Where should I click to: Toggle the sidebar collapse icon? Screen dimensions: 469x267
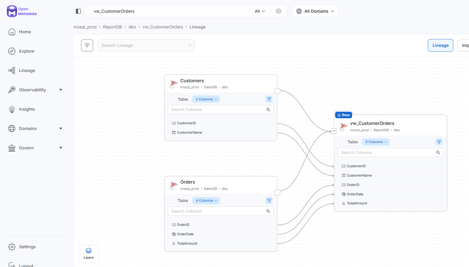pyautogui.click(x=78, y=11)
